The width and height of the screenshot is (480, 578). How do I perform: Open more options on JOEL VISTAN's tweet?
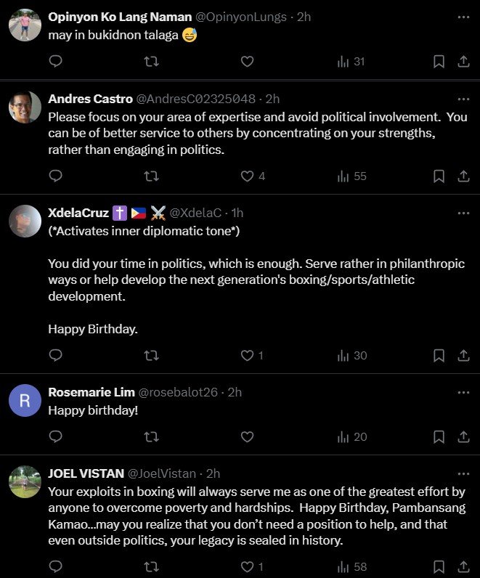[463, 473]
